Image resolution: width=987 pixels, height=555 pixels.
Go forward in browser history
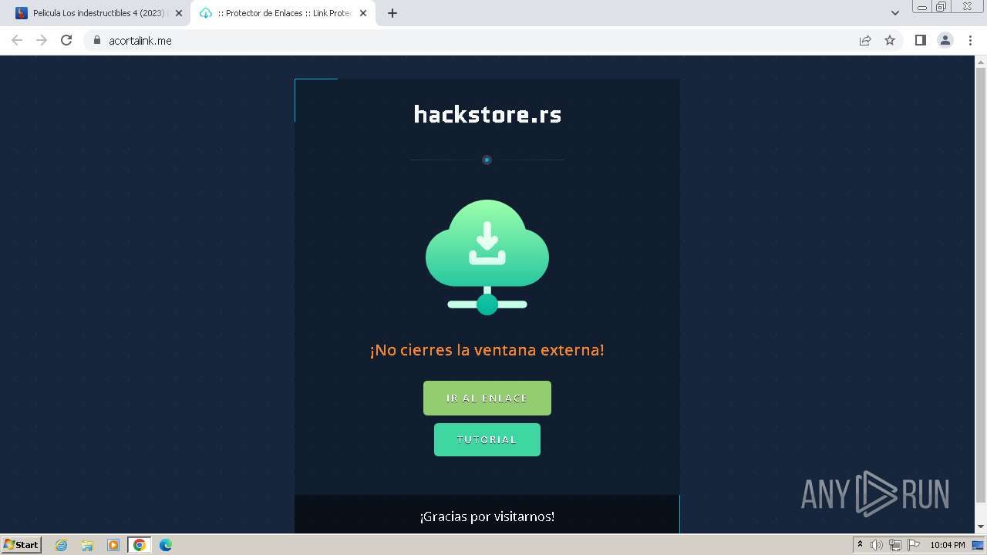[x=42, y=40]
